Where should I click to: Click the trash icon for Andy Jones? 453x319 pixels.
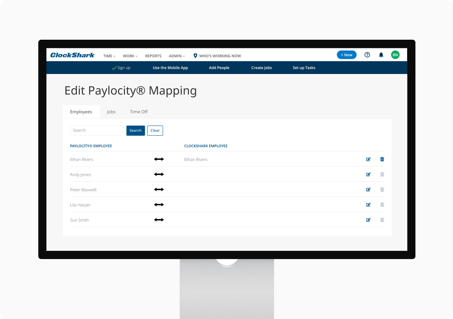pos(382,174)
